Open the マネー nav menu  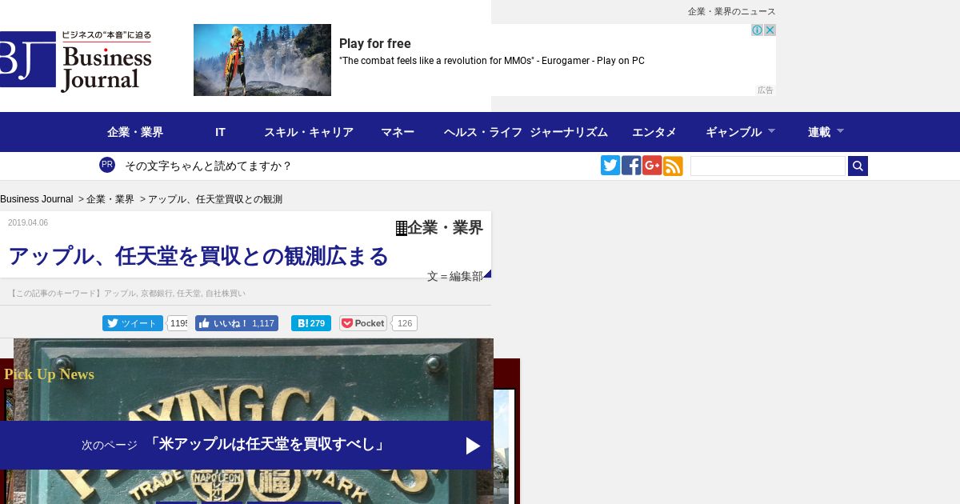tap(398, 132)
